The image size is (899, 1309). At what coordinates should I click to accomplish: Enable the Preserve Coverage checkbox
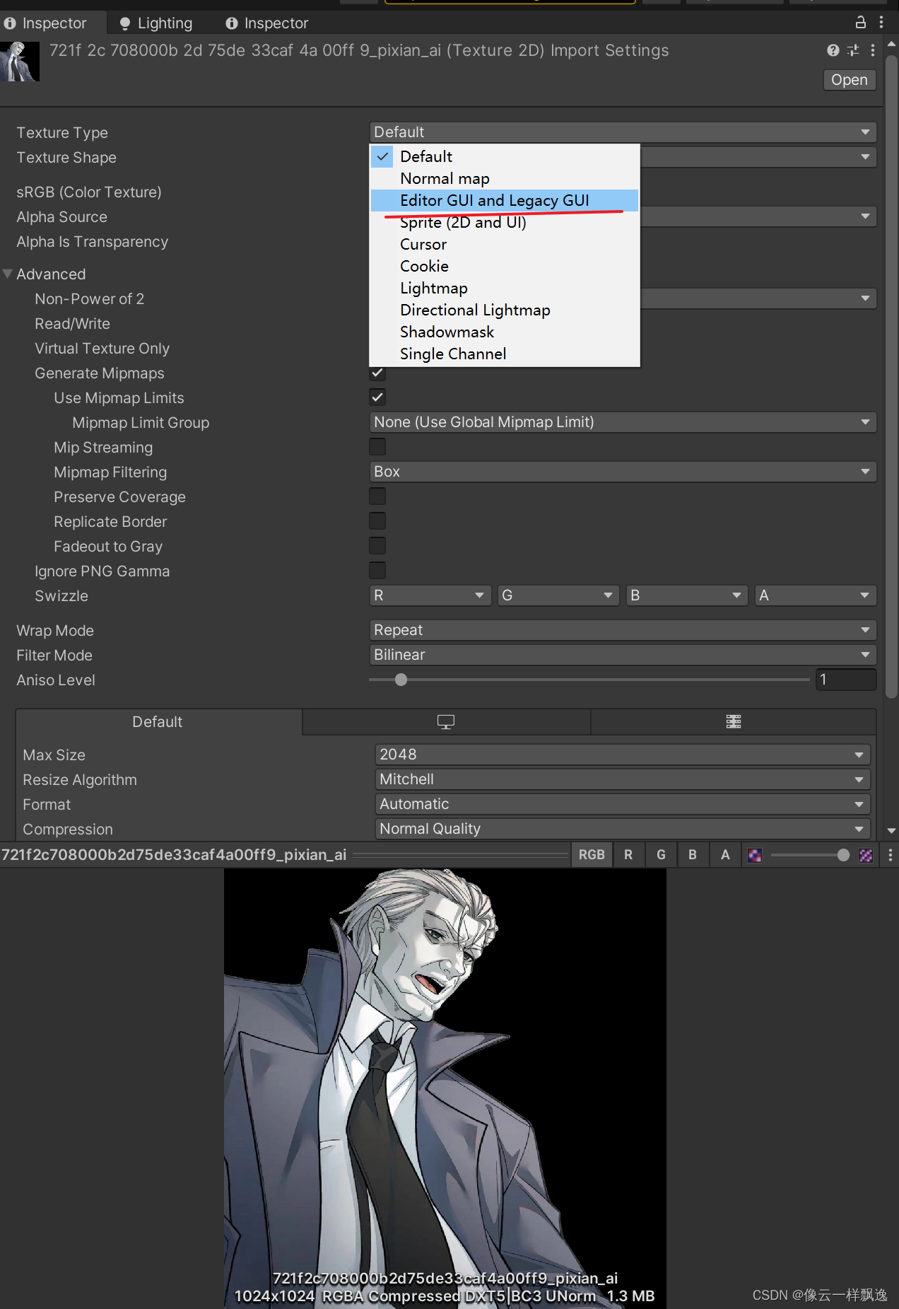click(x=377, y=496)
